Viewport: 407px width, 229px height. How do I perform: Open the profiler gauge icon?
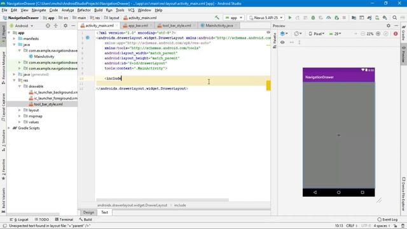329,18
